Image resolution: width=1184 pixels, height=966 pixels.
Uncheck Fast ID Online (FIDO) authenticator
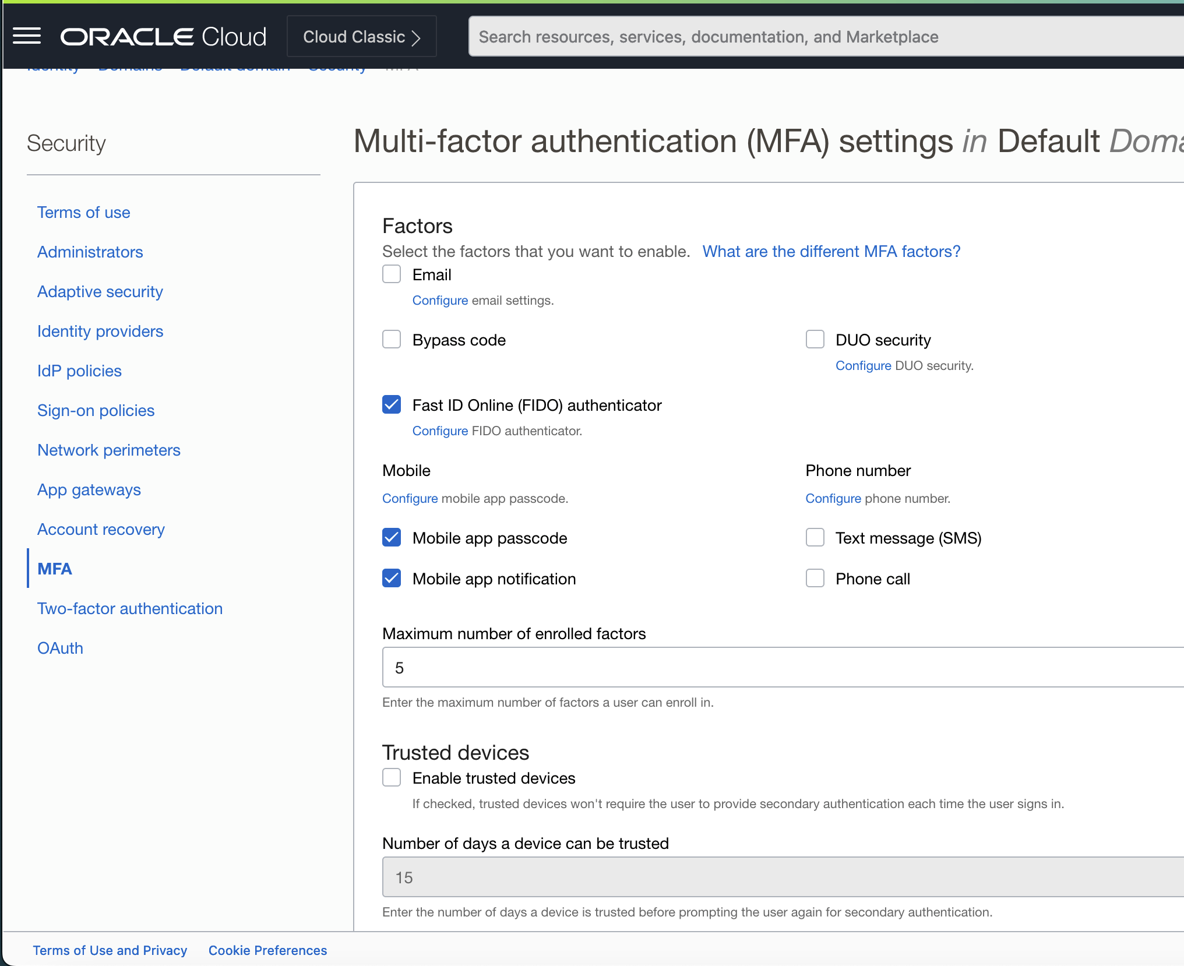tap(392, 404)
